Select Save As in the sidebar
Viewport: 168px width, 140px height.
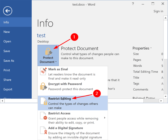coord(9,61)
